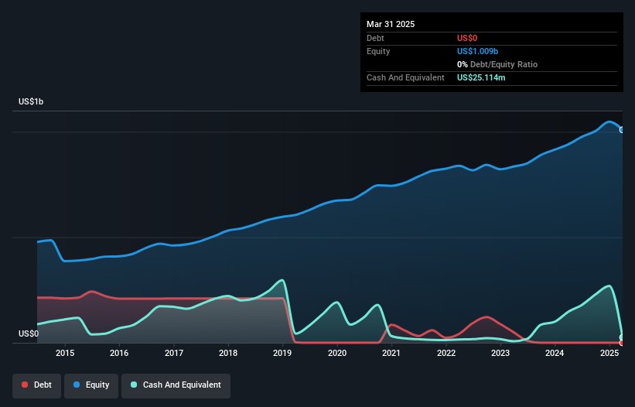Click the 2018 x-axis label
This screenshot has width=635, height=407.
point(228,354)
